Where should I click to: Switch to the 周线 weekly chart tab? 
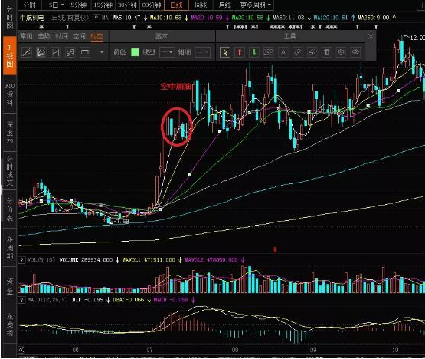tap(201, 5)
